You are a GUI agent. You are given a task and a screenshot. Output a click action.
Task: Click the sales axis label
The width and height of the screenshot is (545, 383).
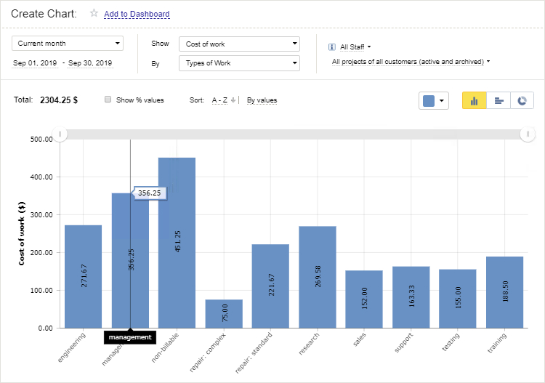click(360, 339)
